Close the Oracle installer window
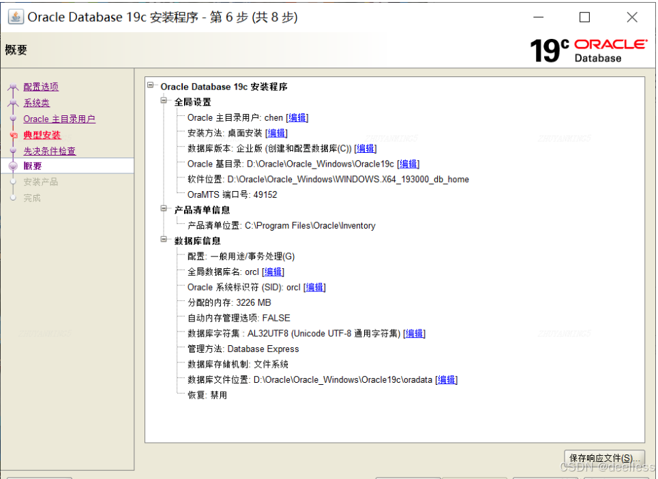 pos(632,17)
